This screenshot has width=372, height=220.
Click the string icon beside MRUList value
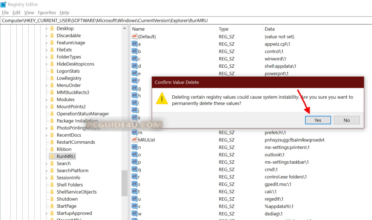point(135,140)
